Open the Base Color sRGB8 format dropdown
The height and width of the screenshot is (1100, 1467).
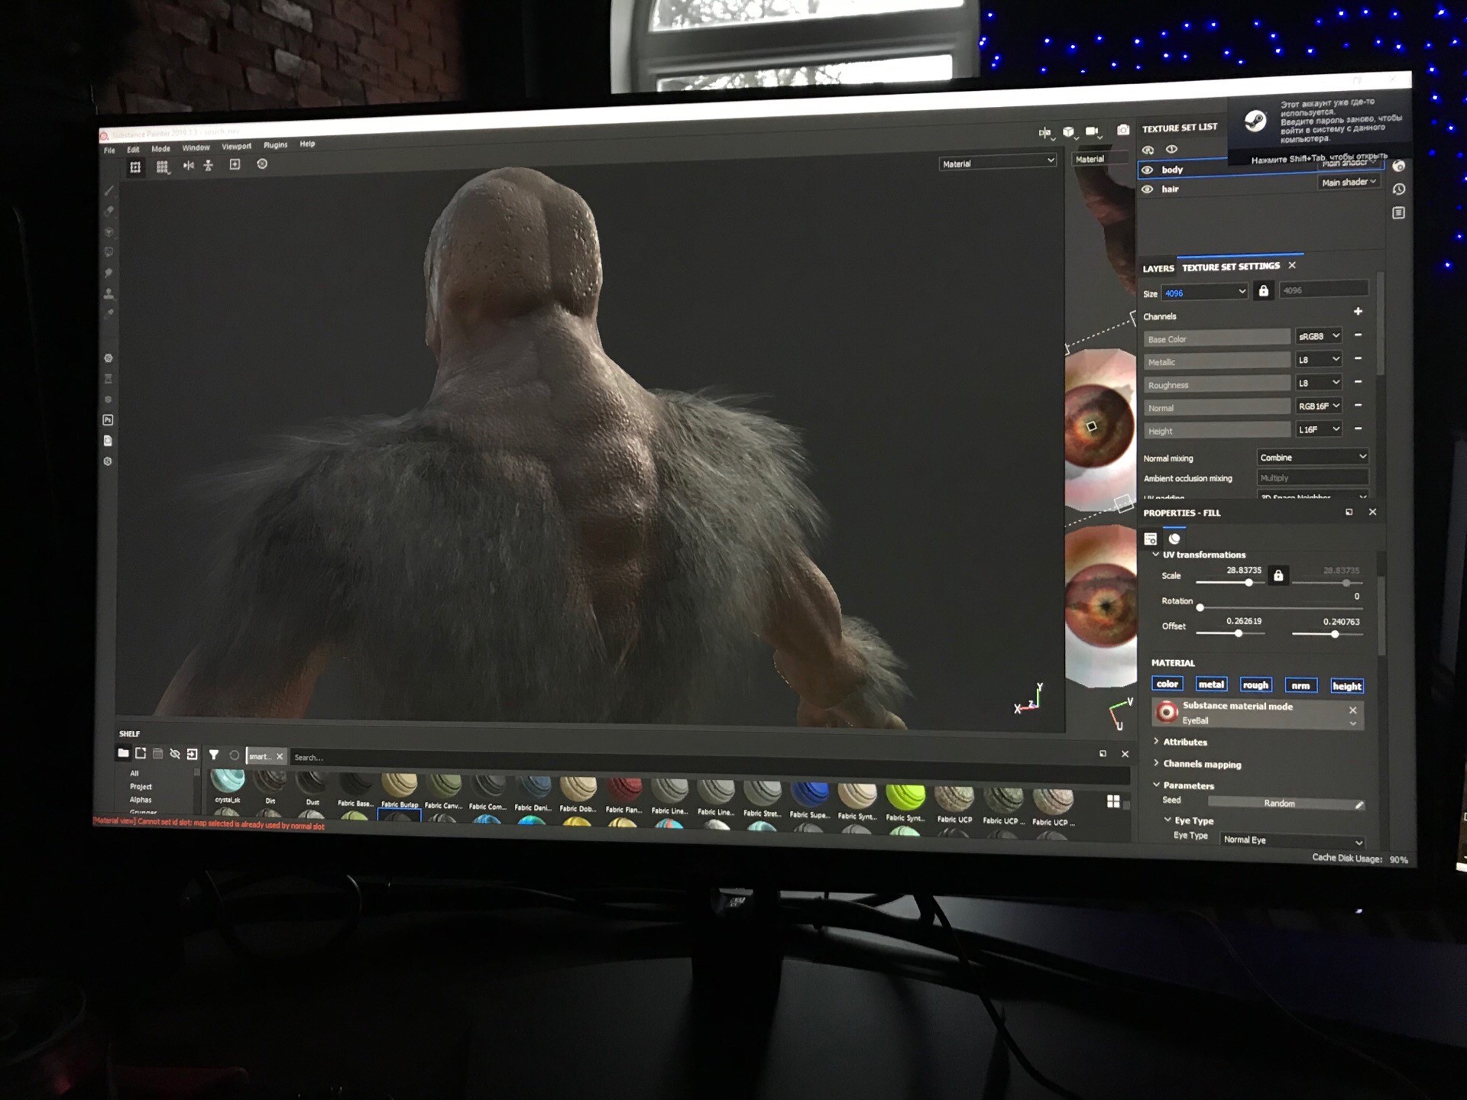point(1319,336)
